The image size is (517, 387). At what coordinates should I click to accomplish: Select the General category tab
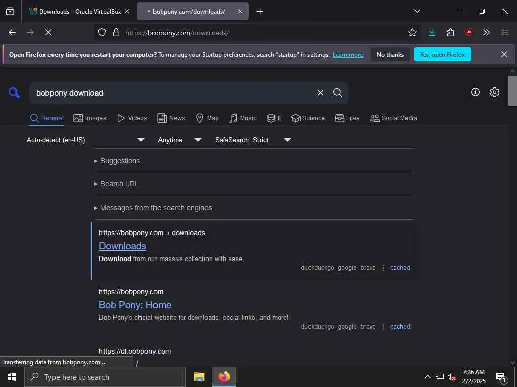(x=46, y=118)
